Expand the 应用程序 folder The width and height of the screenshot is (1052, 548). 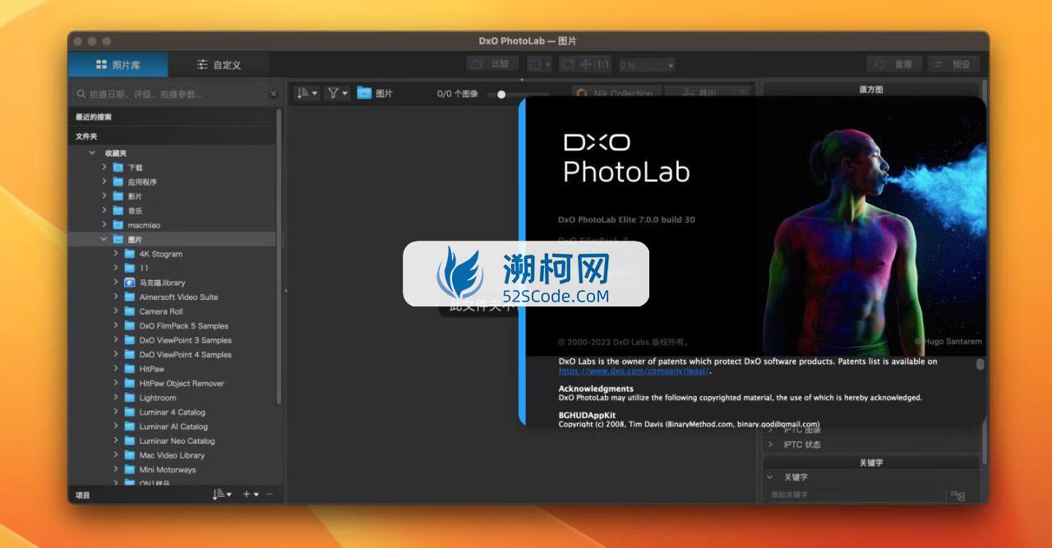click(104, 182)
